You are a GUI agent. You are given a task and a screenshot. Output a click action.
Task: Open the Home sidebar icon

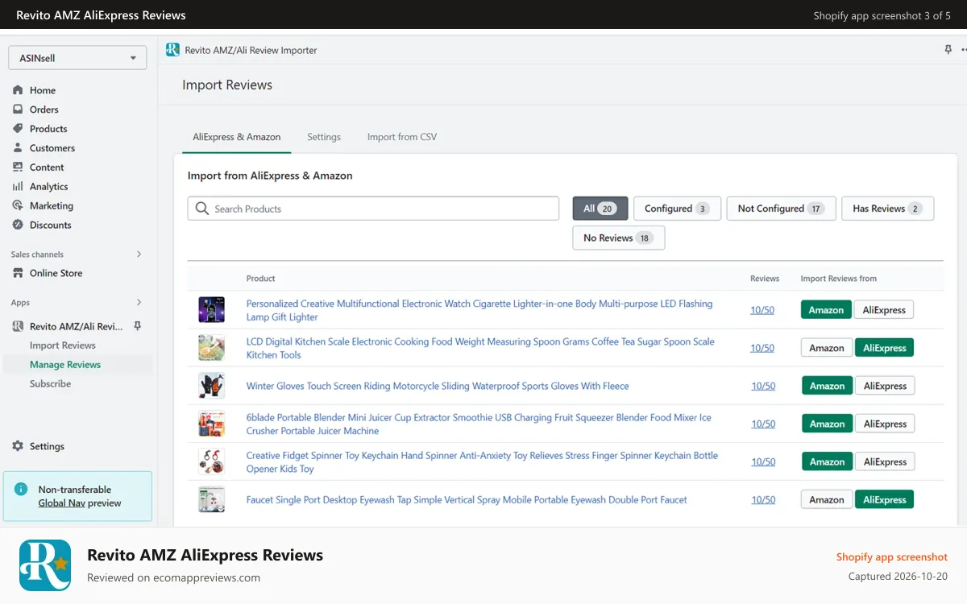18,90
